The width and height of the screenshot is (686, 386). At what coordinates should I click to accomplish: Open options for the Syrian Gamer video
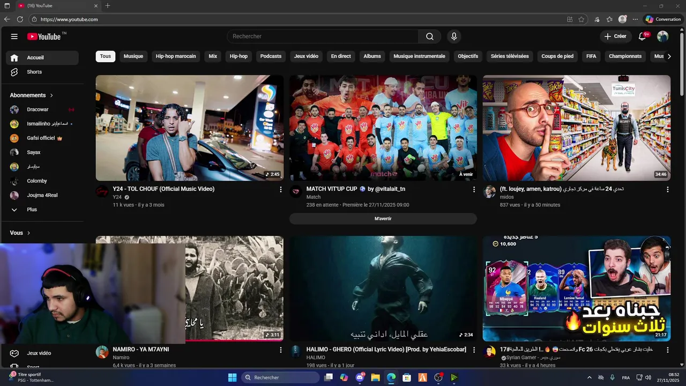pyautogui.click(x=667, y=350)
